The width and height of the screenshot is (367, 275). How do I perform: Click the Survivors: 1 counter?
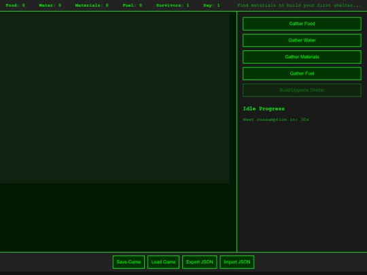[x=173, y=5]
